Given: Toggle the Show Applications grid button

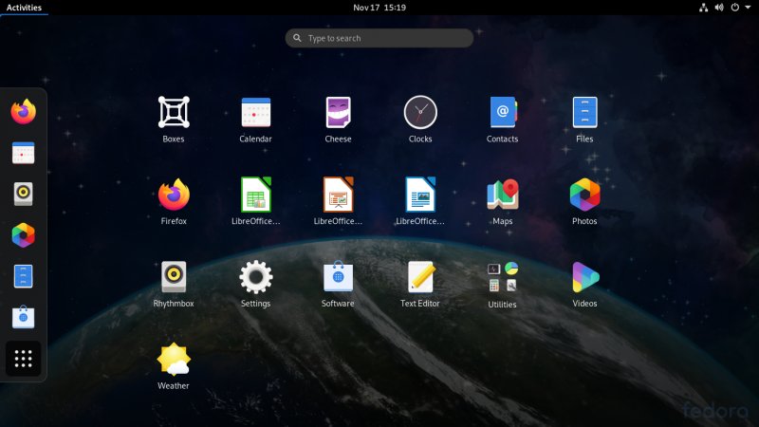Looking at the screenshot, I should tap(23, 359).
